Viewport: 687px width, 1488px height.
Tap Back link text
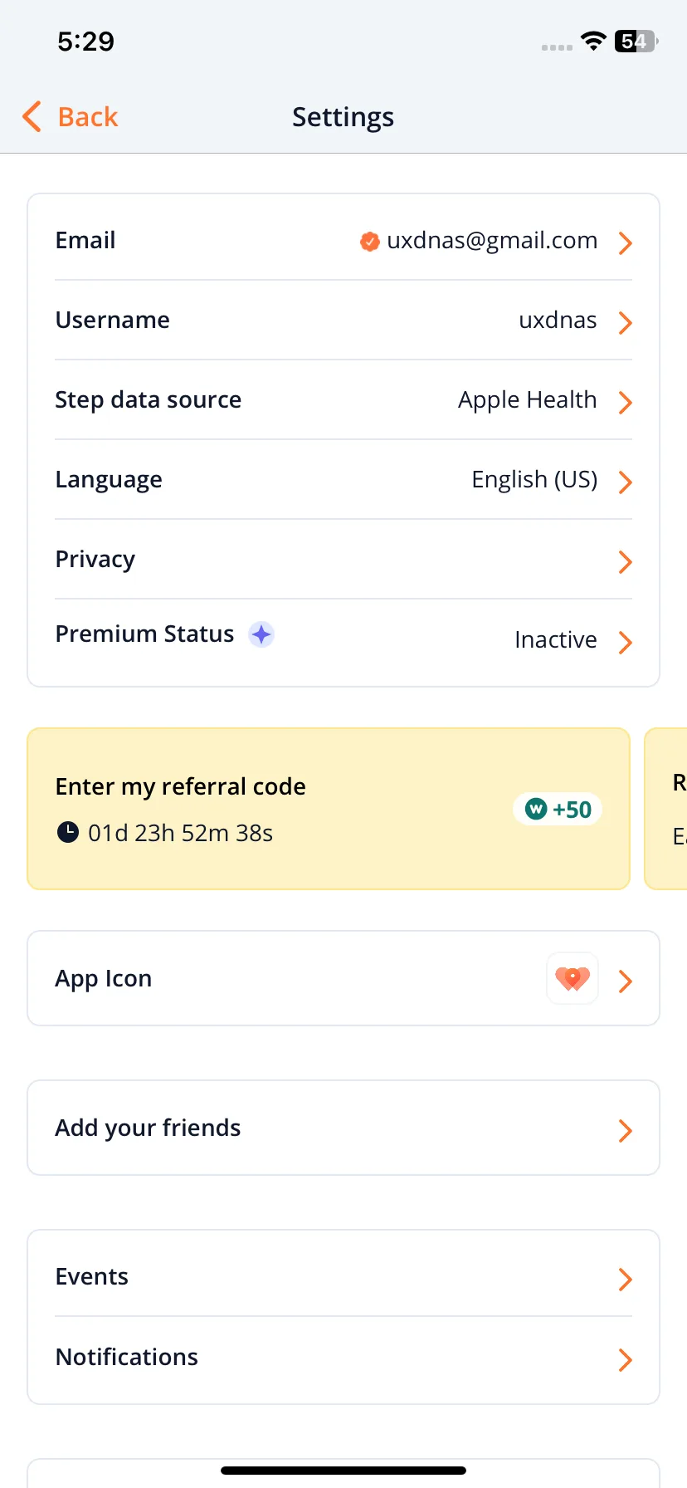tap(88, 117)
